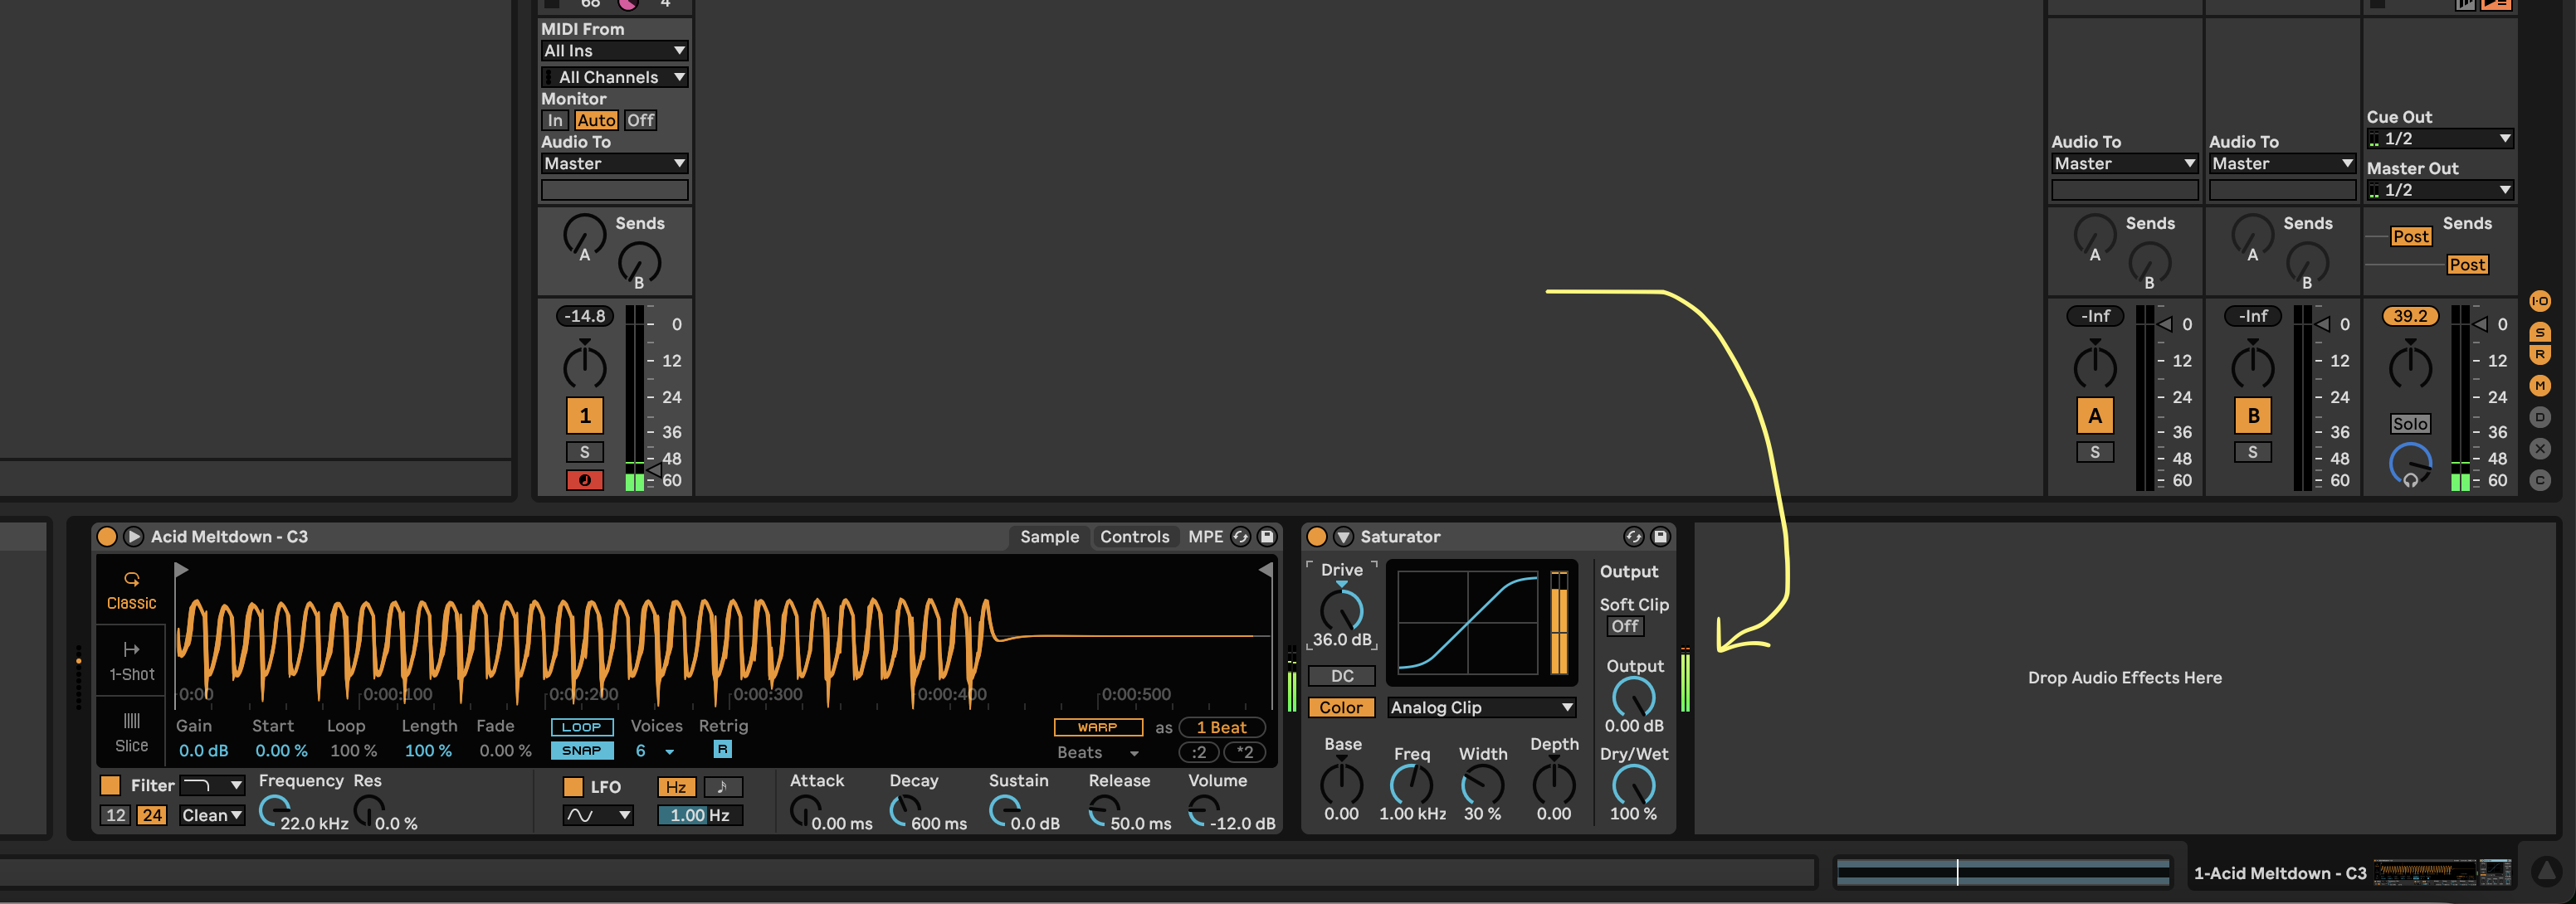Disable the Filter activator switch
Image resolution: width=2576 pixels, height=904 pixels.
110,785
